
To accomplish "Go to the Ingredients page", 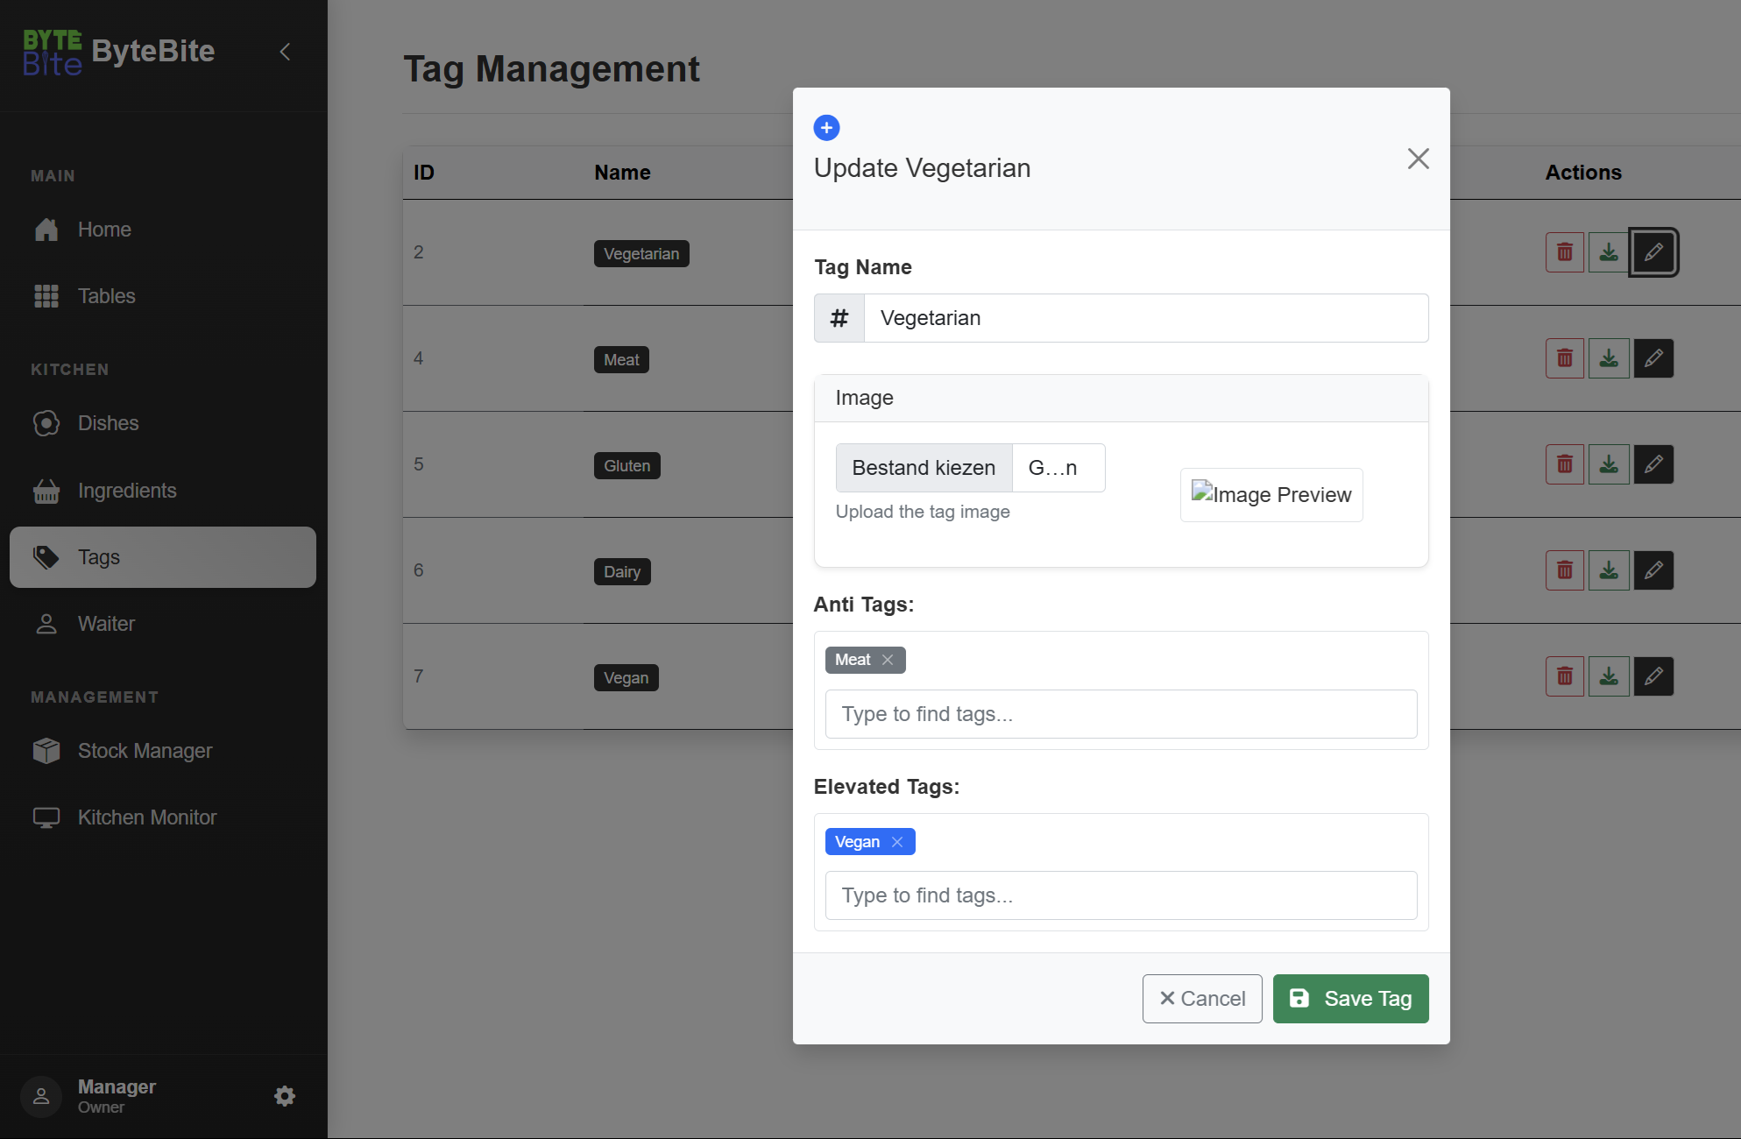I will 127,491.
